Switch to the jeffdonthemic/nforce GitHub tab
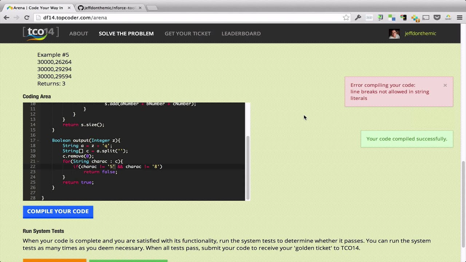Image resolution: width=466 pixels, height=262 pixels. 109,8
